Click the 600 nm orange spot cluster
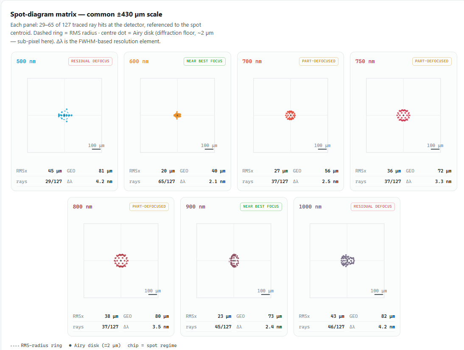 click(177, 115)
